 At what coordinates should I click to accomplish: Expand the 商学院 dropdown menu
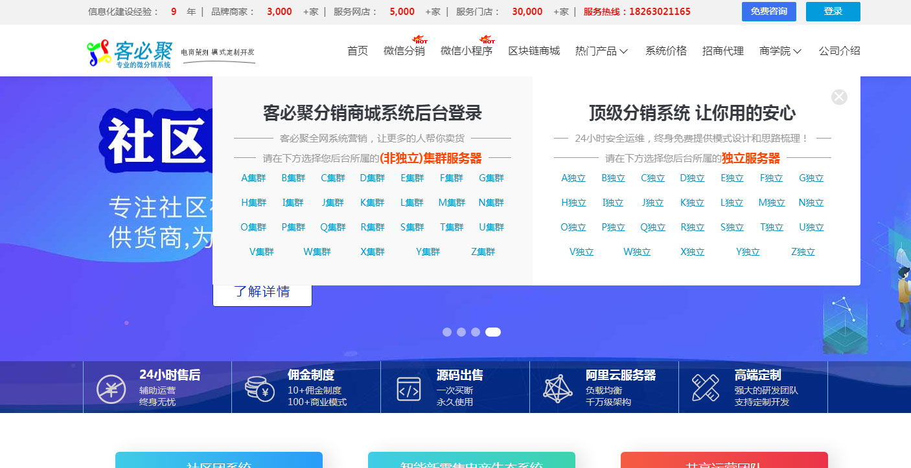780,51
